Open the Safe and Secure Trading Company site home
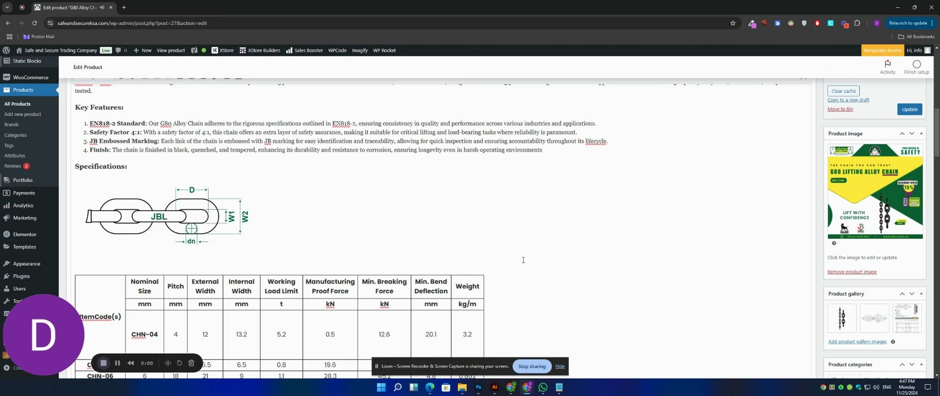 point(56,50)
